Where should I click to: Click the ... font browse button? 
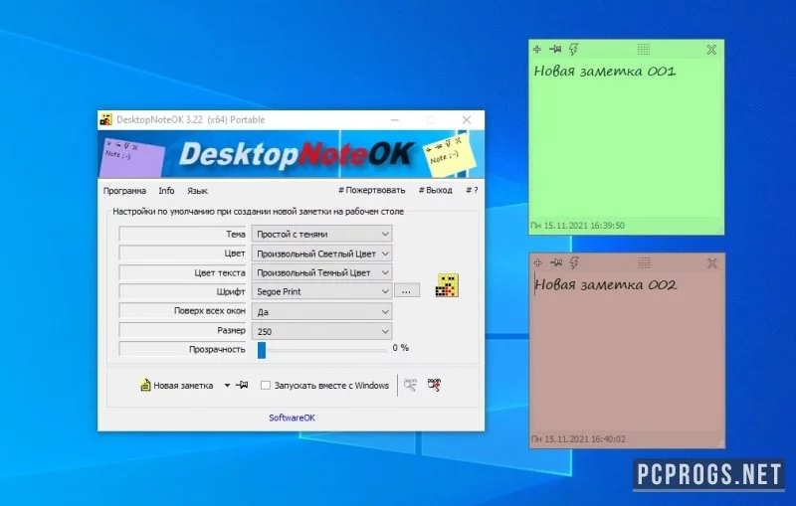(407, 291)
